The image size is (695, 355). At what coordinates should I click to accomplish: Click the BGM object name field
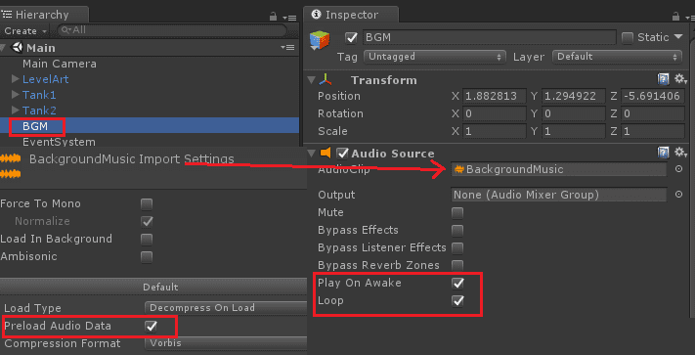490,37
